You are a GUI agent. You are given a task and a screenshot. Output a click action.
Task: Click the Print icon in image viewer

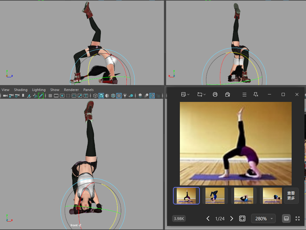[x=215, y=94]
